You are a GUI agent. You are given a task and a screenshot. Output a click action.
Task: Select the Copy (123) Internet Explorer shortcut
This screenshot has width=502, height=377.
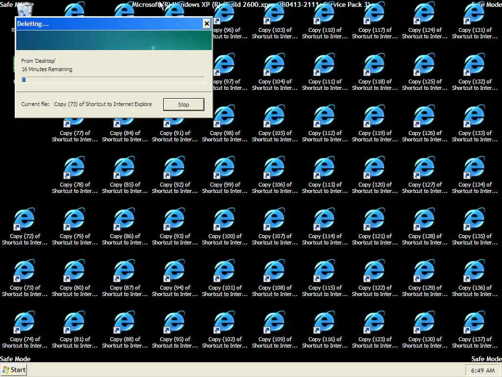(375, 330)
